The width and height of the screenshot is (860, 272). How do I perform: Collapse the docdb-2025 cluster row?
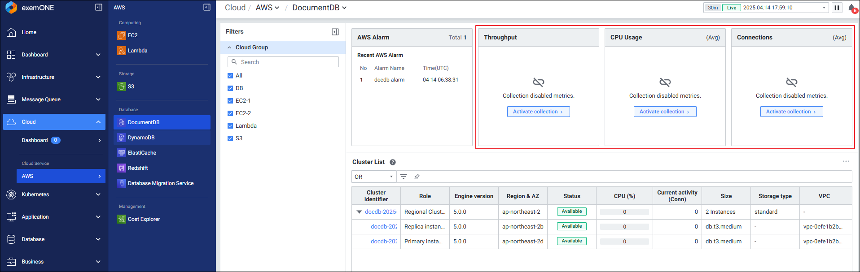click(x=359, y=212)
